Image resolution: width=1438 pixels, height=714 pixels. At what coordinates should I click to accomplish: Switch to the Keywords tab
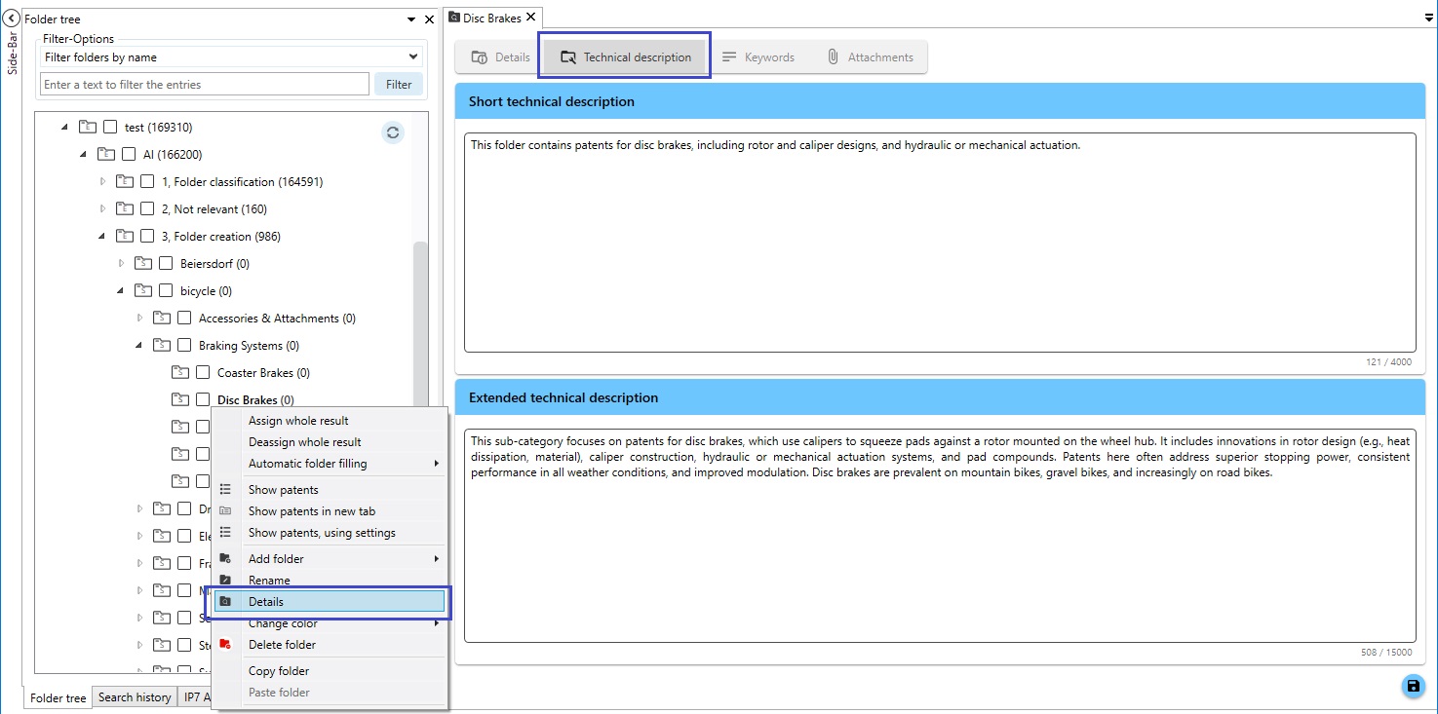pyautogui.click(x=758, y=57)
